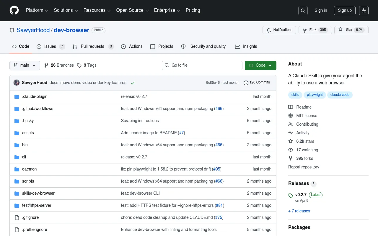Click the file icon next to .gitignore

coord(17,218)
